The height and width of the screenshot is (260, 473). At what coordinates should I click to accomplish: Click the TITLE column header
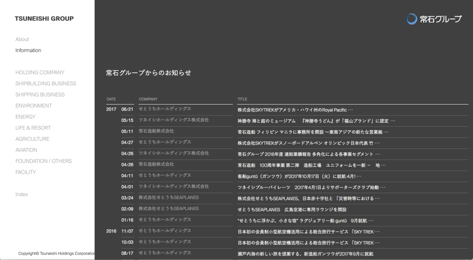pyautogui.click(x=242, y=99)
